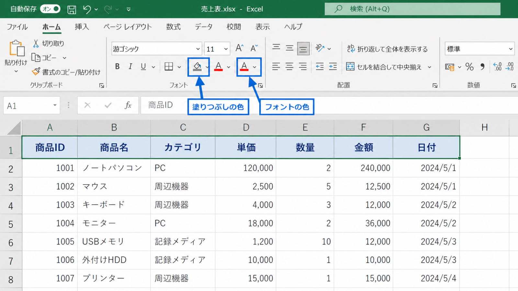This screenshot has height=291, width=518.
Task: Select column D header
Action: click(x=246, y=127)
